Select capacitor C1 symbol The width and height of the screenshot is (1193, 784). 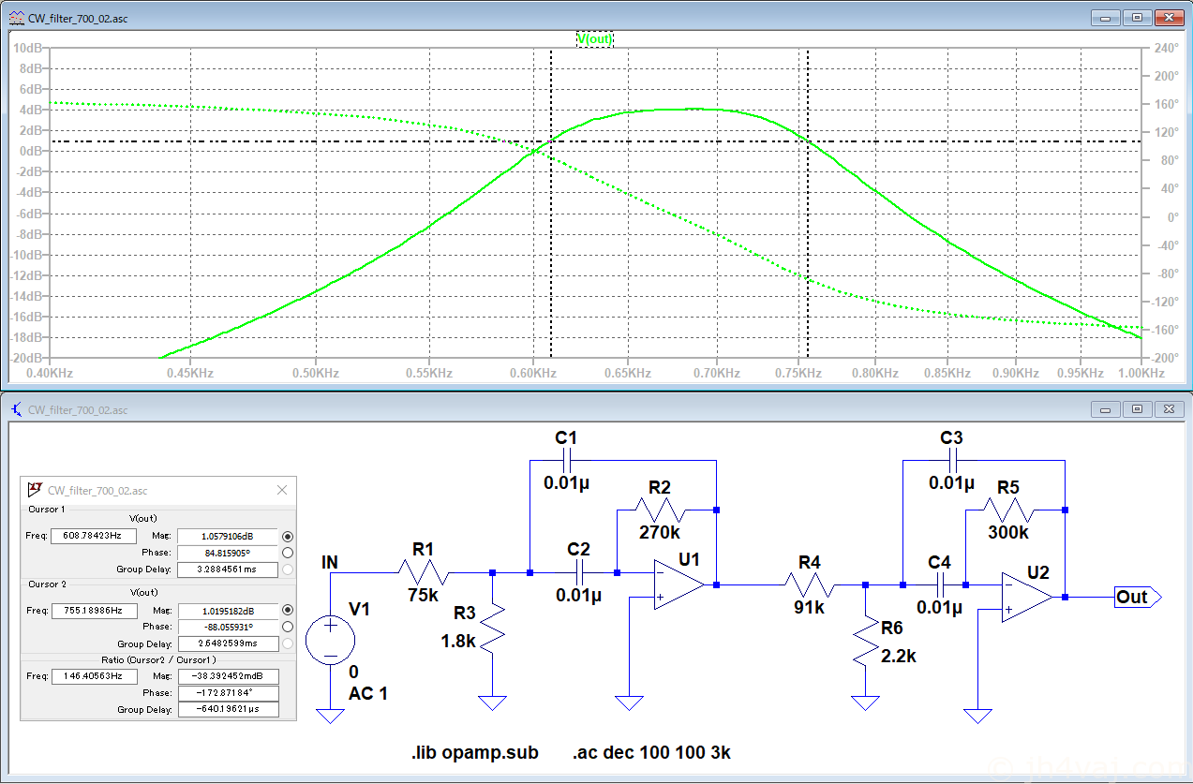[566, 460]
